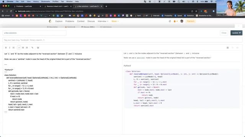Click the streak flame counter
The width and height of the screenshot is (245, 137).
pos(176,21)
